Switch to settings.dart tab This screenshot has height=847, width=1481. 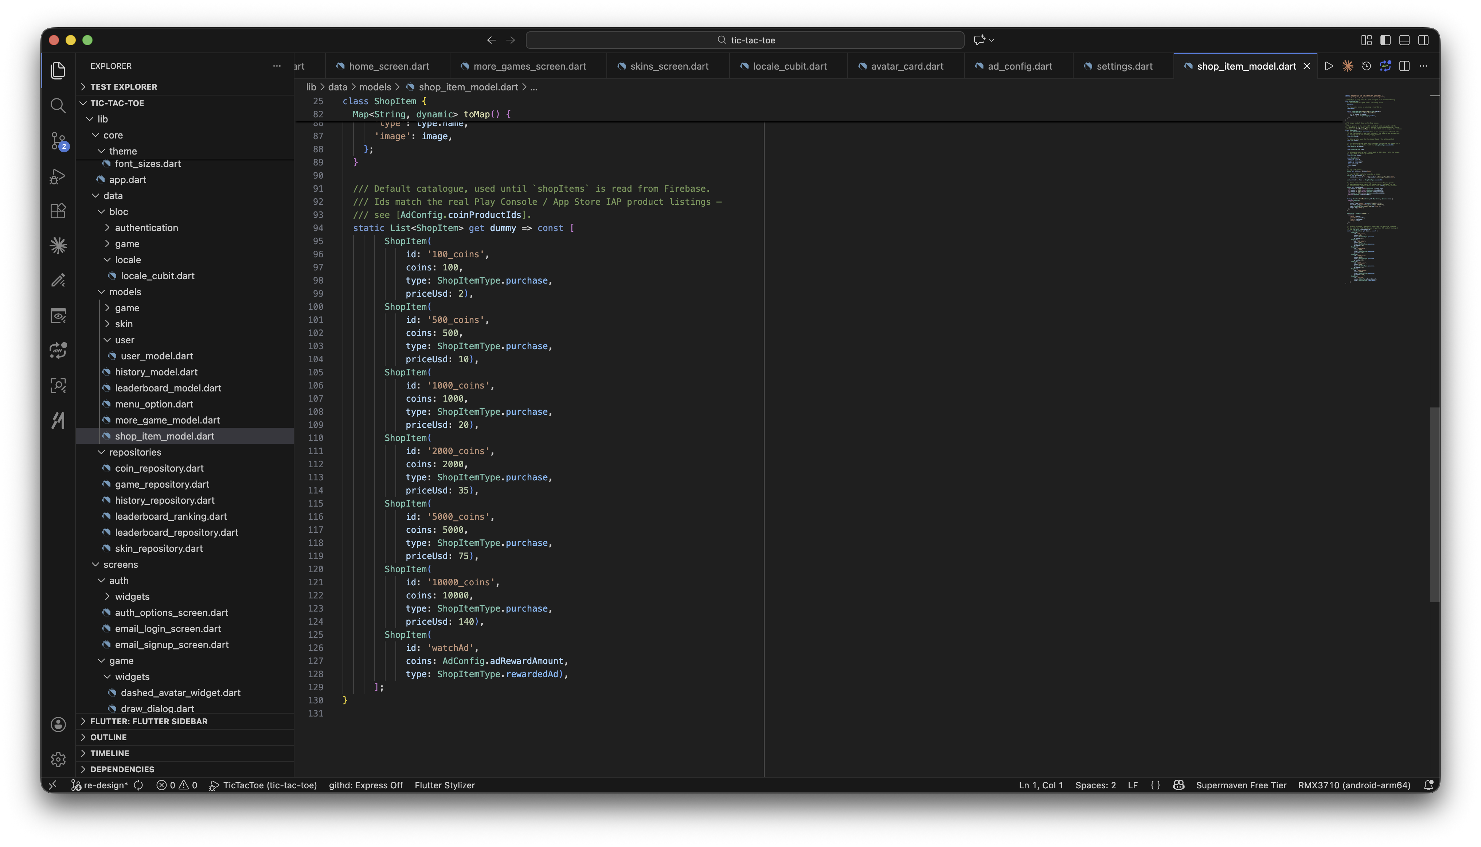1124,66
